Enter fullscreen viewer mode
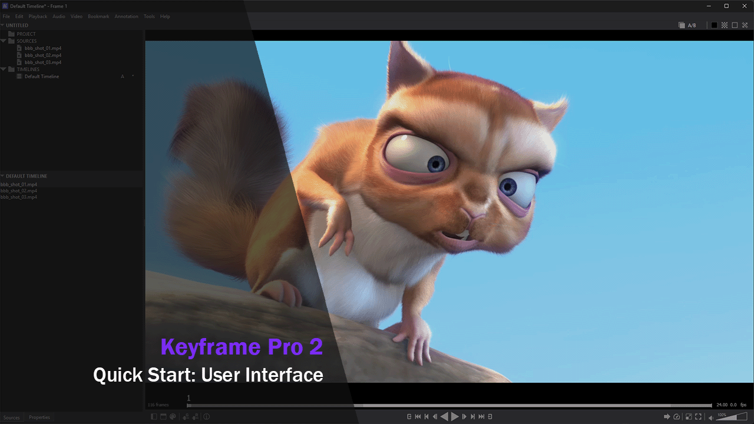 pos(698,417)
